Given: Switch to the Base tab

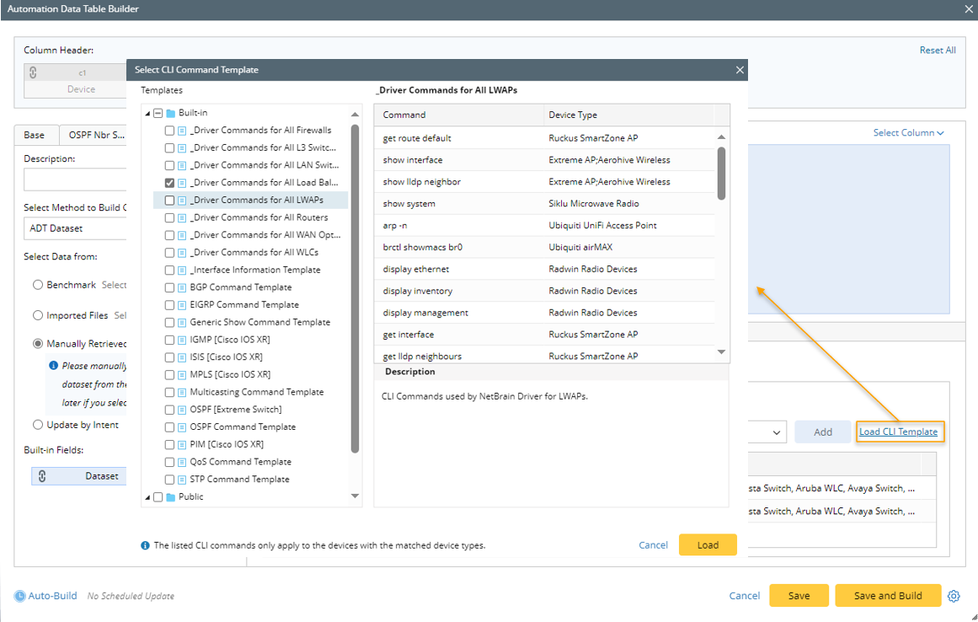Looking at the screenshot, I should coord(35,135).
